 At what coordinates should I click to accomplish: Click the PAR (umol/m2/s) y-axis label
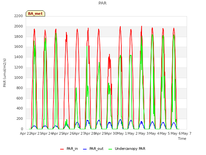pos(5,73)
